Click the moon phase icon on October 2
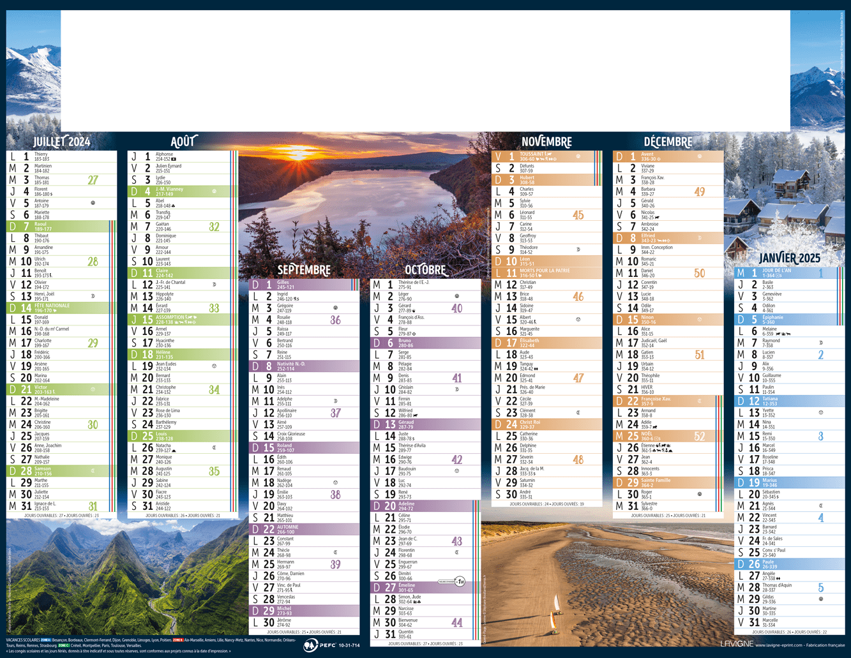 pyautogui.click(x=456, y=296)
